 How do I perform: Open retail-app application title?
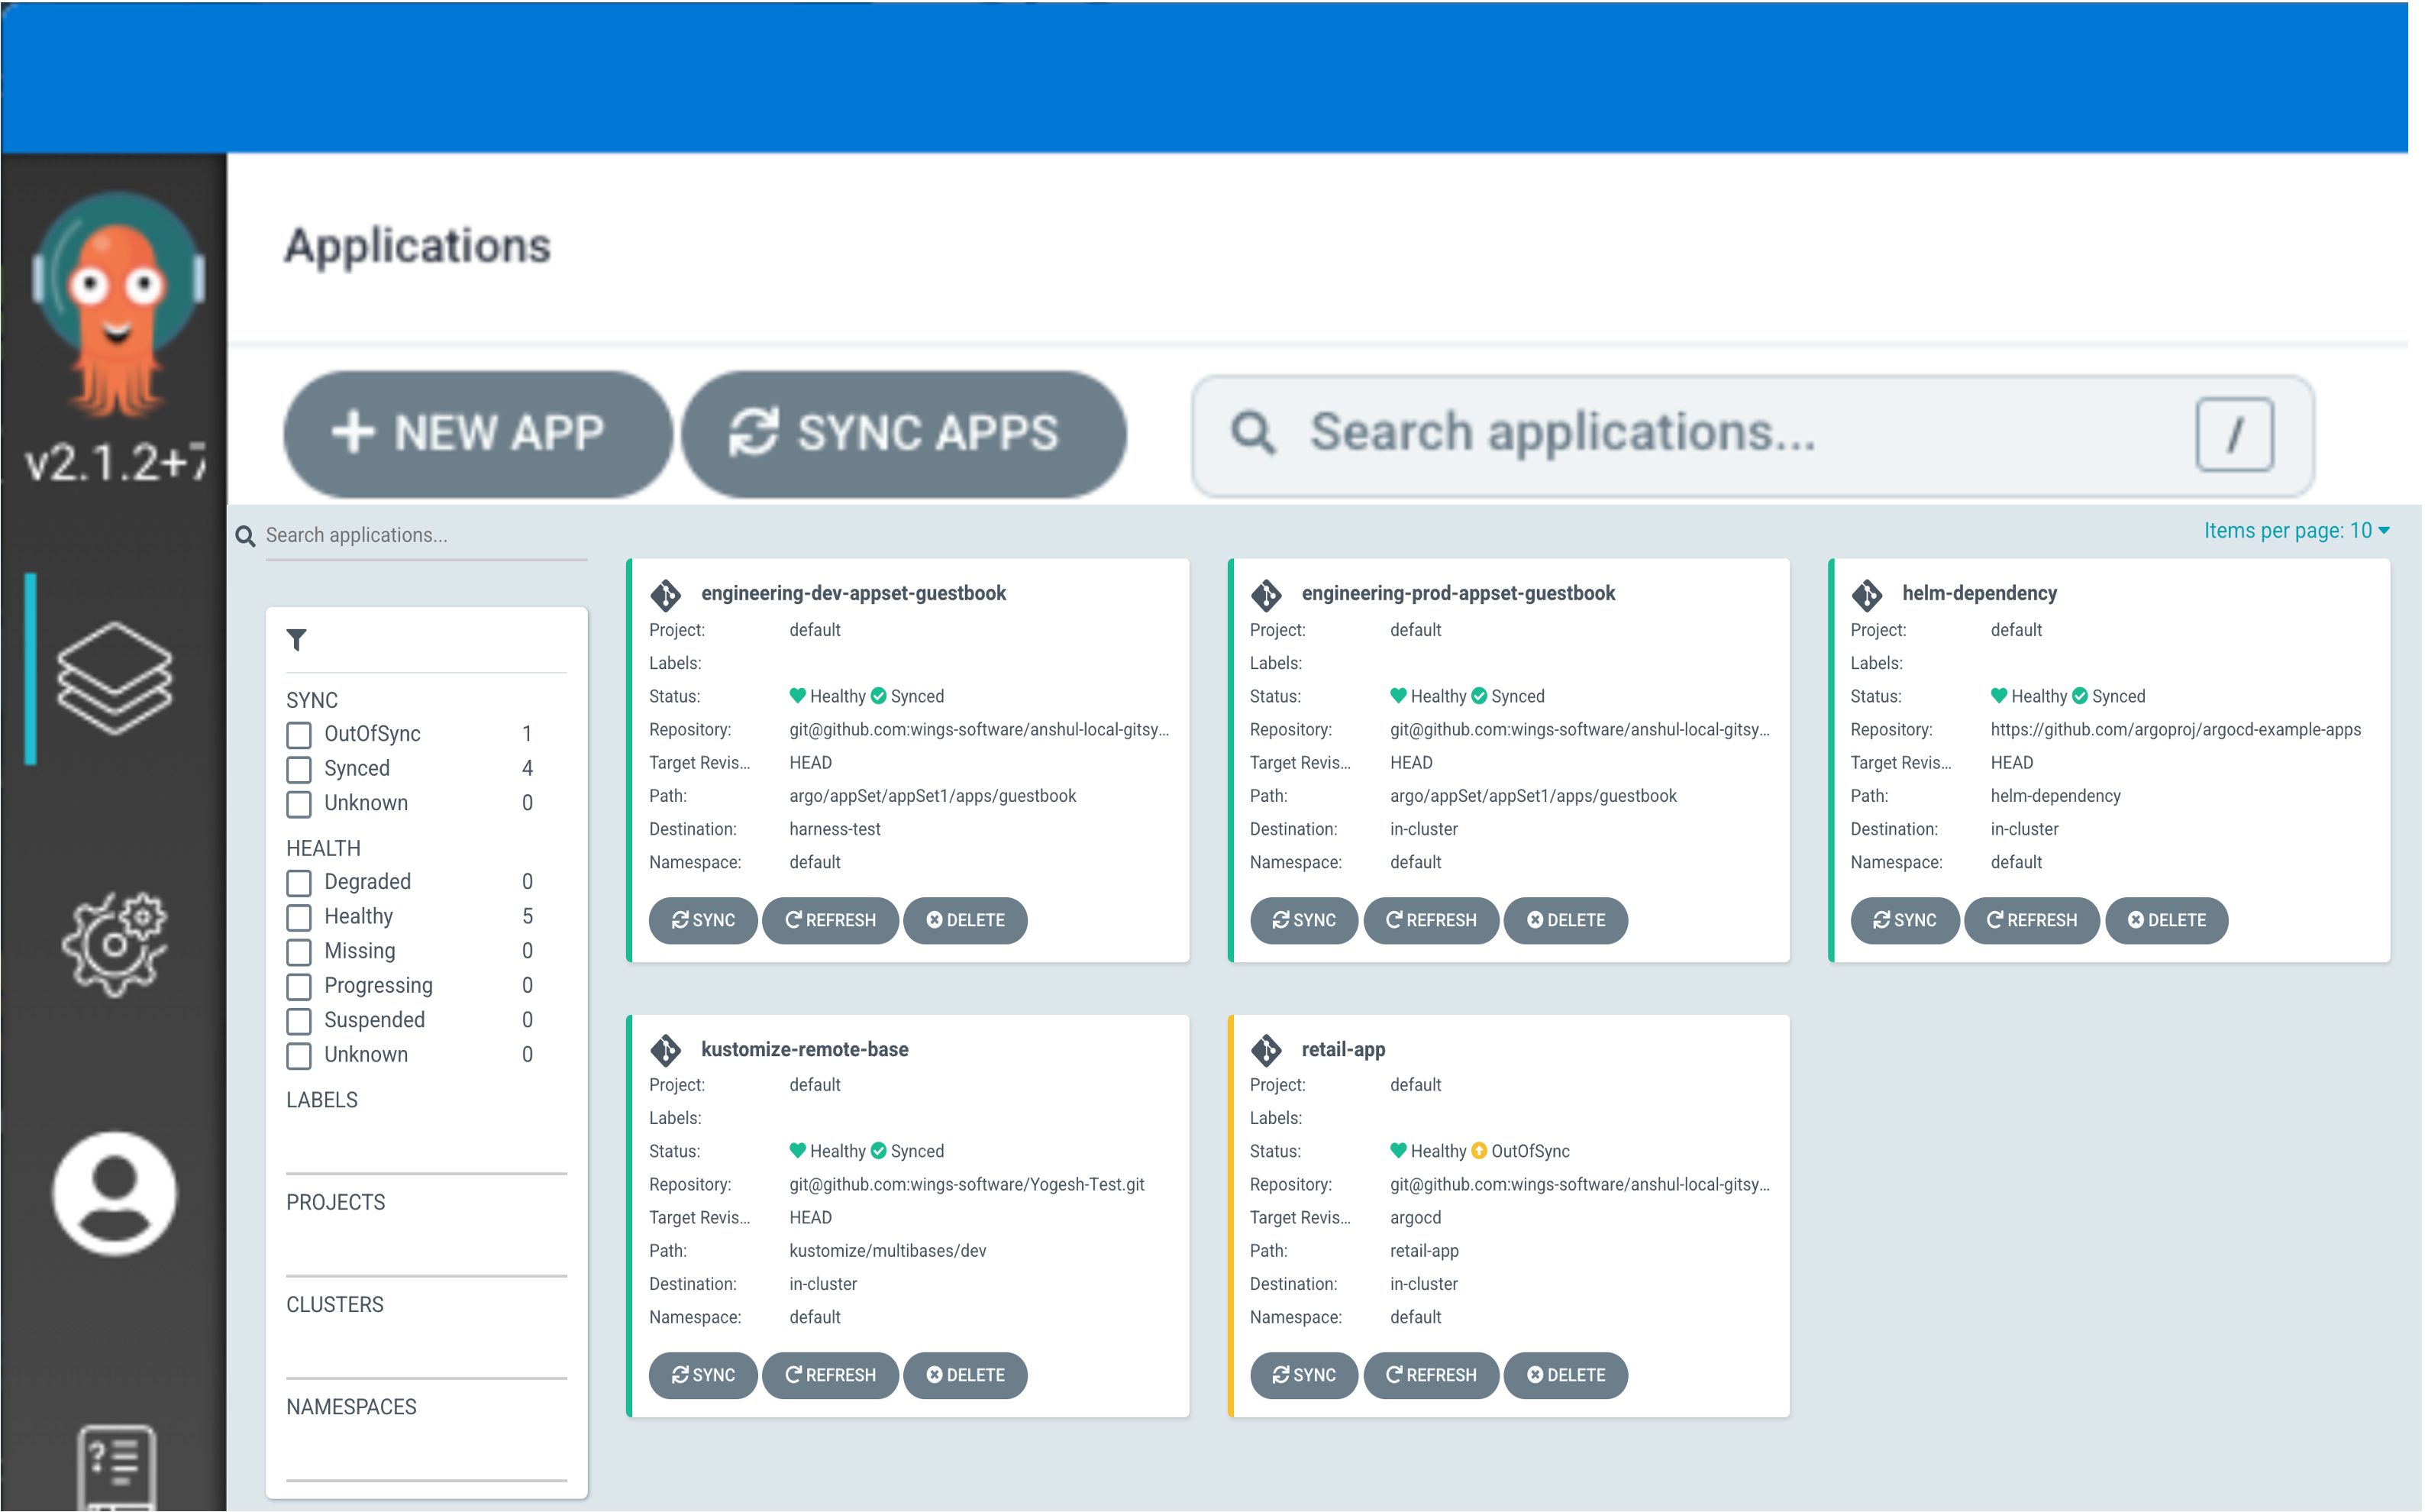click(1342, 1049)
